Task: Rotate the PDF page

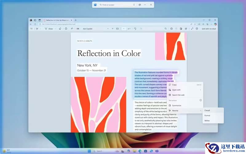Action: coord(135,29)
